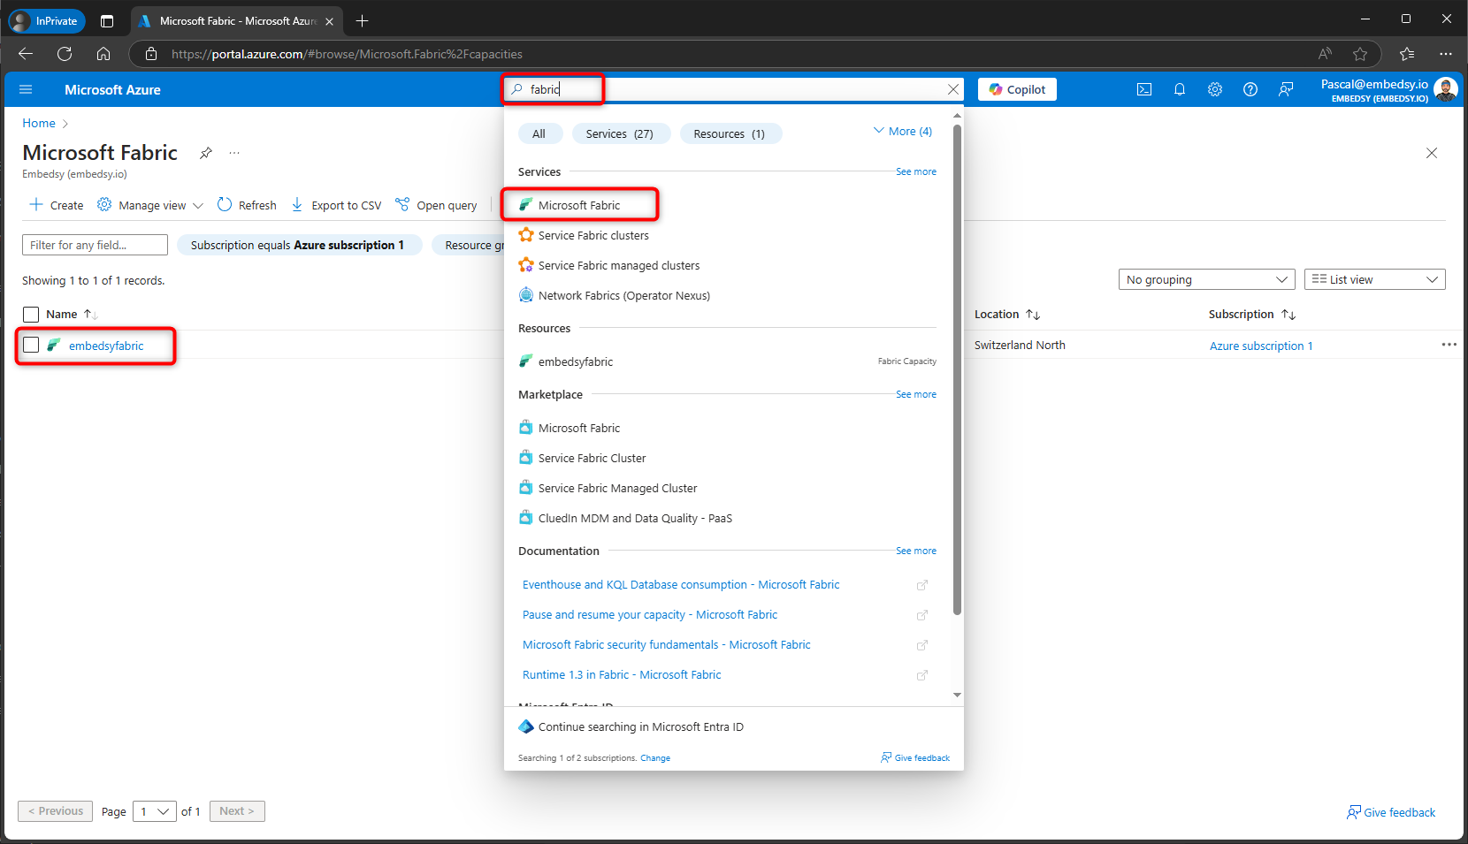Image resolution: width=1468 pixels, height=844 pixels.
Task: Pin the Microsoft Fabric page
Action: [205, 152]
